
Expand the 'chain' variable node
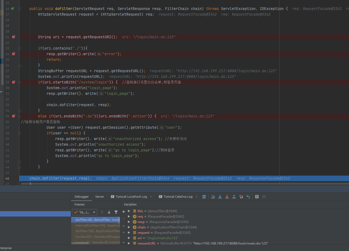129,227
